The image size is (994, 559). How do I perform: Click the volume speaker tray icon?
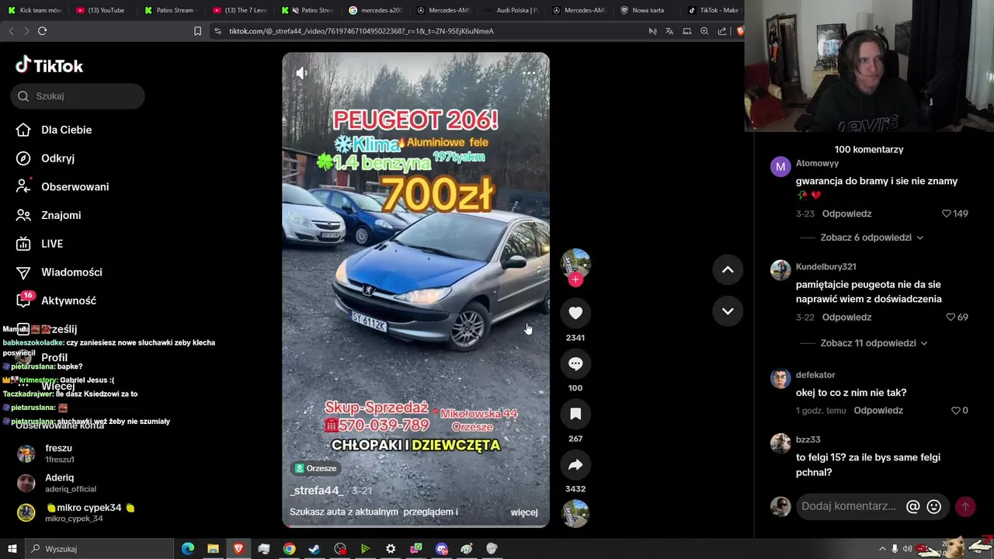(x=907, y=549)
